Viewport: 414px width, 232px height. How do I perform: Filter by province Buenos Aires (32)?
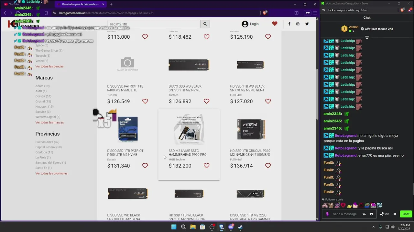[x=47, y=142]
